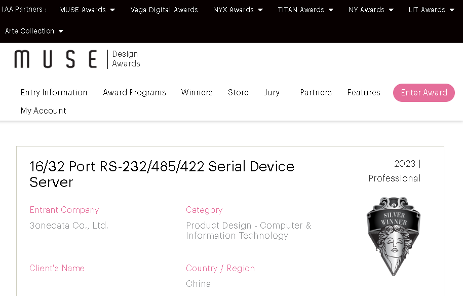Viewport: 463px width, 296px height.
Task: Expand the LIT Awards dropdown arrow
Action: coord(452,10)
